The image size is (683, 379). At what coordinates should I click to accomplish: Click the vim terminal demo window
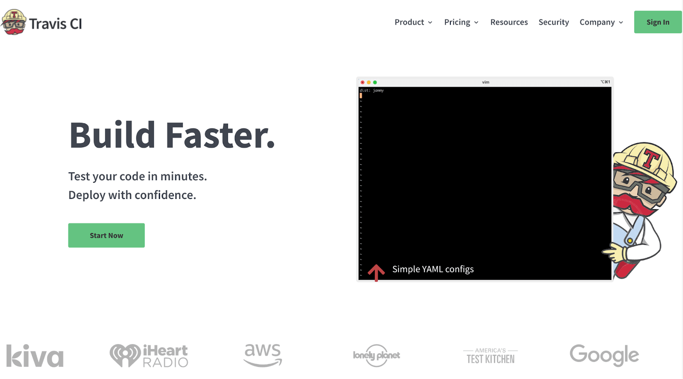485,179
